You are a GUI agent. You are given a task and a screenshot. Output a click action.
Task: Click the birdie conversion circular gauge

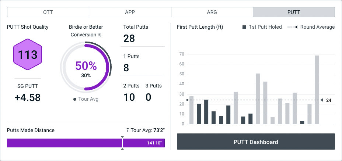point(85,67)
